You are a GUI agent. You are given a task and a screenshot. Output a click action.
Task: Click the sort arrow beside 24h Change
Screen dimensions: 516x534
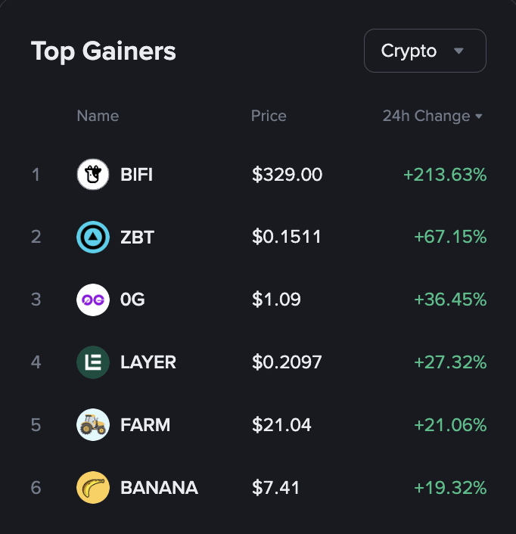pos(478,116)
